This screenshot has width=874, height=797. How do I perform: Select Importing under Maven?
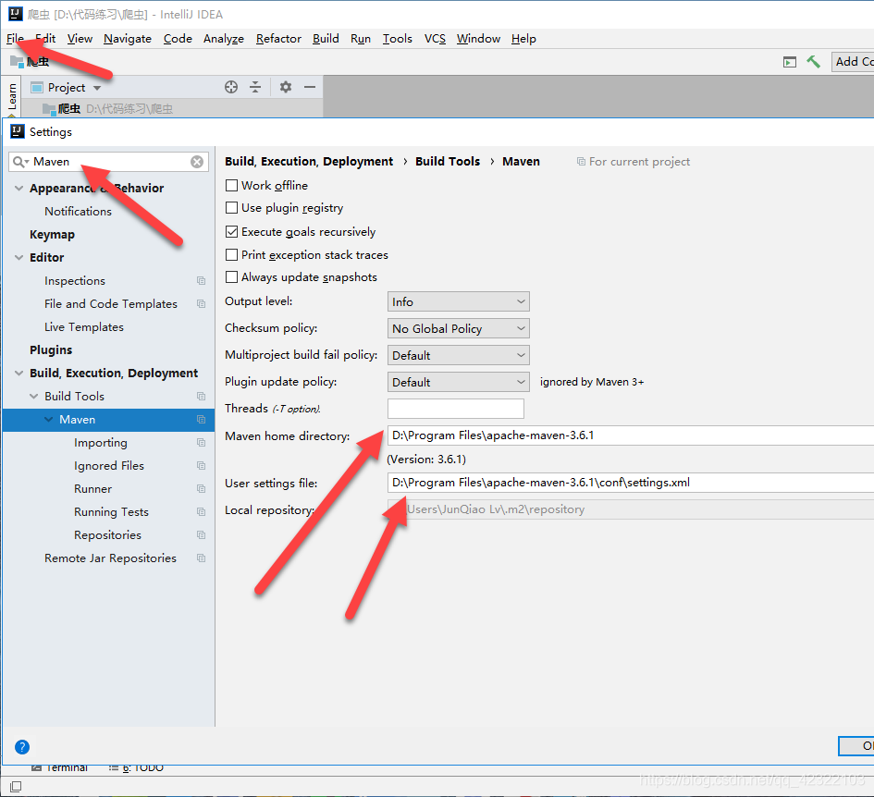pyautogui.click(x=100, y=443)
